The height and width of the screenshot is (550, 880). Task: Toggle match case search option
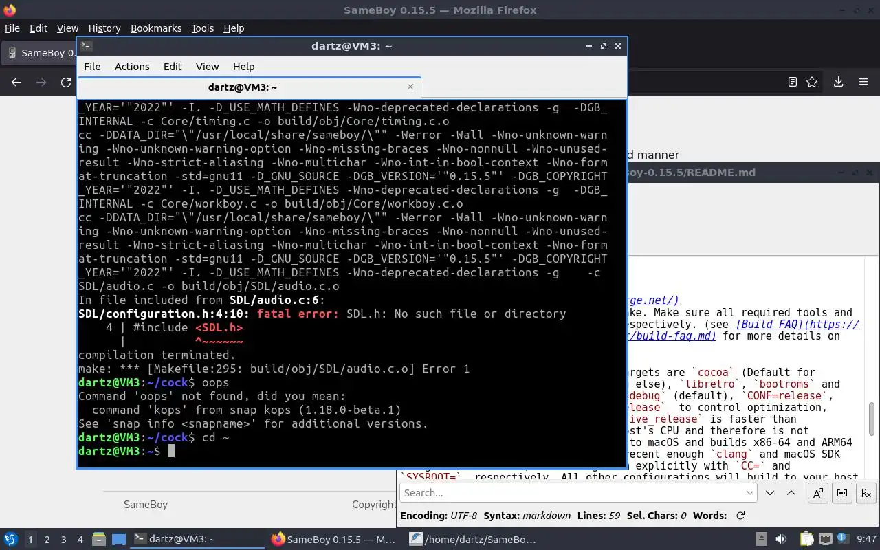[x=818, y=493]
